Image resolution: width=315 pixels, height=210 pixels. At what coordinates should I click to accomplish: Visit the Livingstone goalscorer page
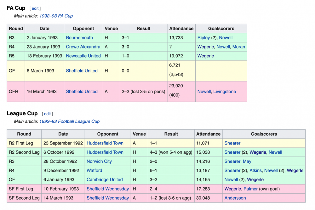click(x=225, y=91)
